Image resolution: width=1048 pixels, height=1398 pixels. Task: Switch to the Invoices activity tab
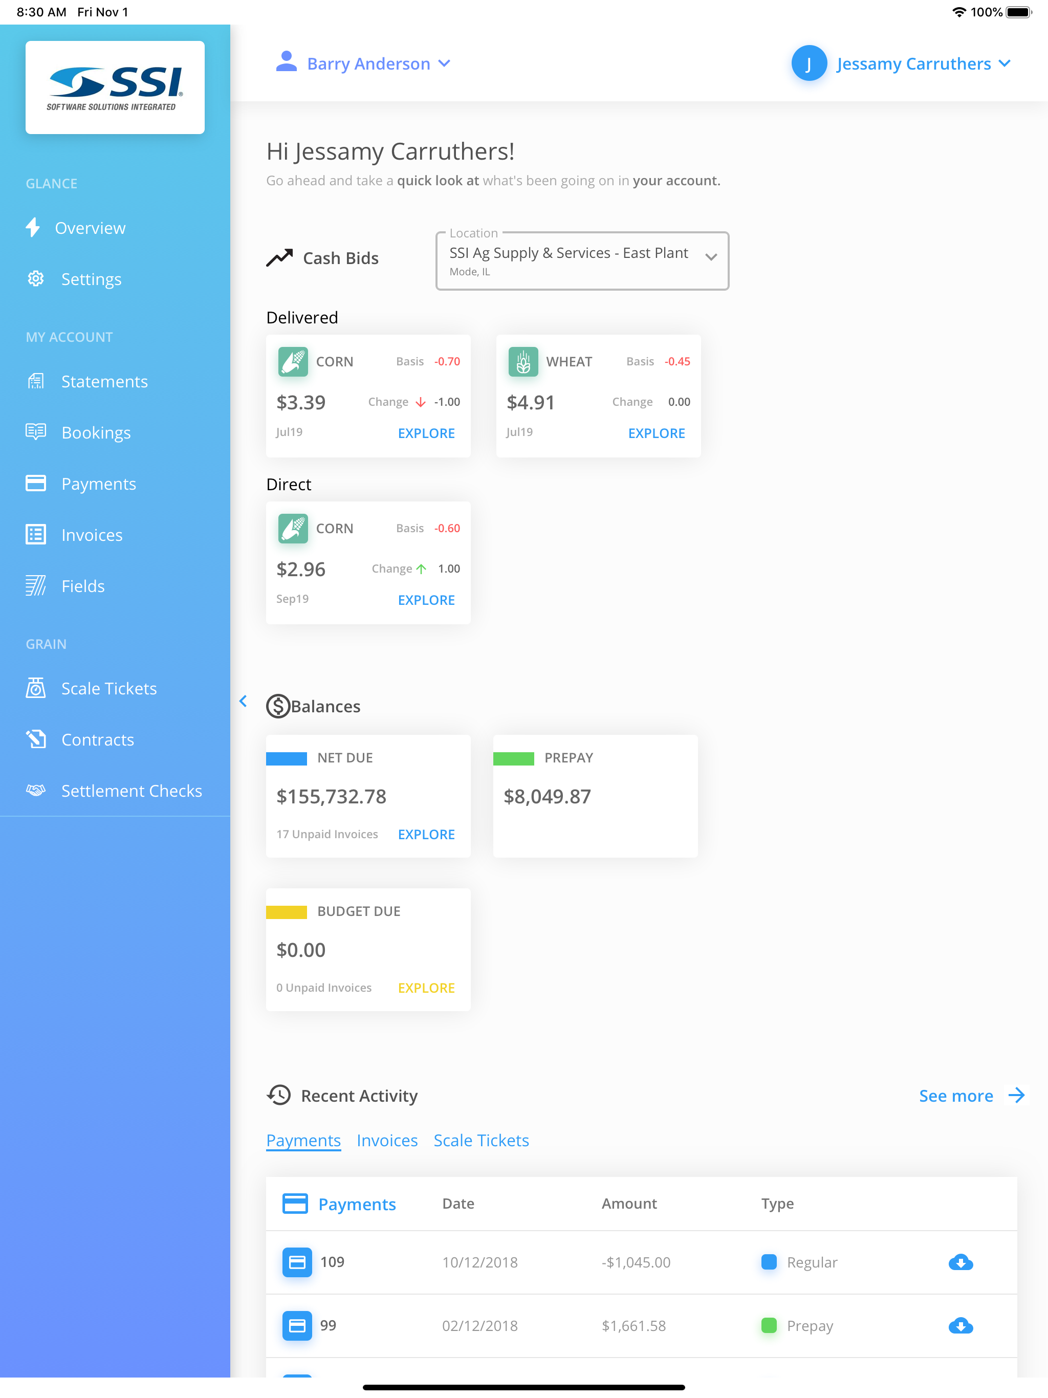click(x=387, y=1141)
